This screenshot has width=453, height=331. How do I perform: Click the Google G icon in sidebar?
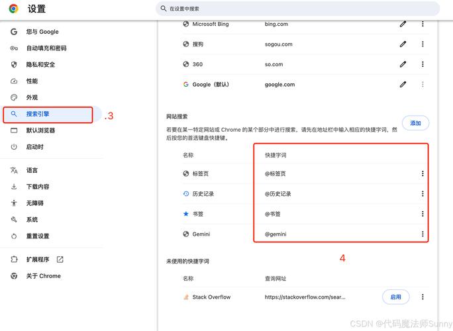tap(14, 32)
